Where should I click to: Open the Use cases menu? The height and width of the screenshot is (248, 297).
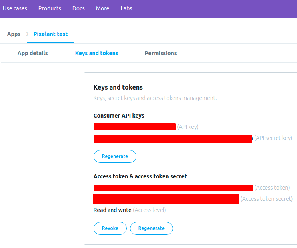coord(16,8)
